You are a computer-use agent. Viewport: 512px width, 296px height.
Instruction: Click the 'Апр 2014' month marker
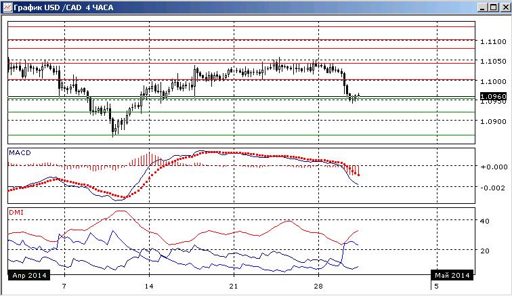point(29,276)
